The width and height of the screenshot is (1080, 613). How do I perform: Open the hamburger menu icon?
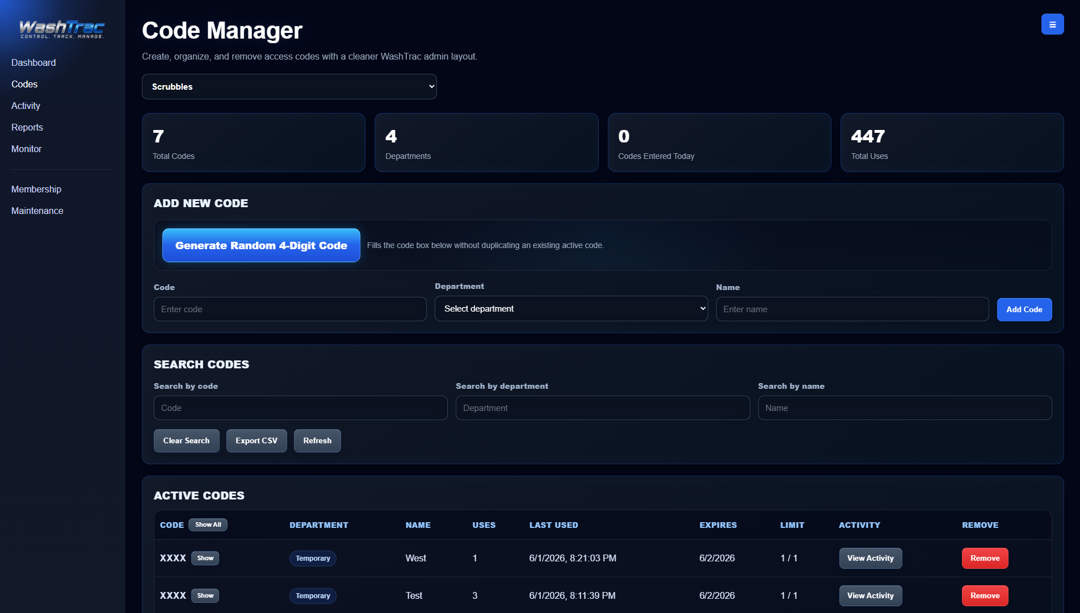pos(1052,24)
